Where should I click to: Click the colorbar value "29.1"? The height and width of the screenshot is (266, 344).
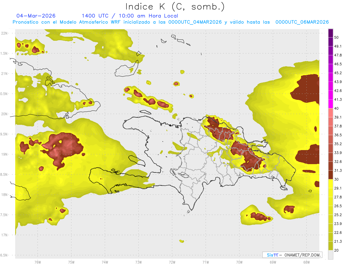point(338,188)
